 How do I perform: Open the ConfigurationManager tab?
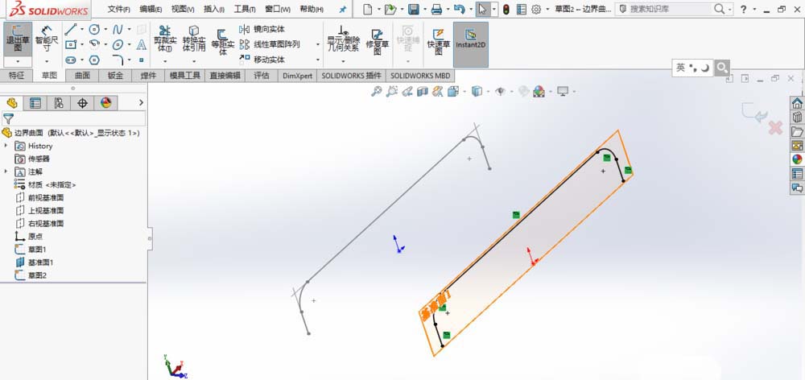(x=59, y=103)
